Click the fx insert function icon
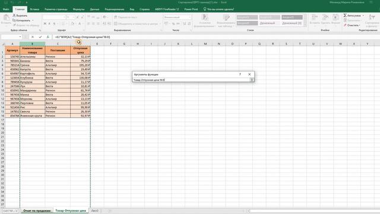The height and width of the screenshot is (214, 380). (47, 37)
